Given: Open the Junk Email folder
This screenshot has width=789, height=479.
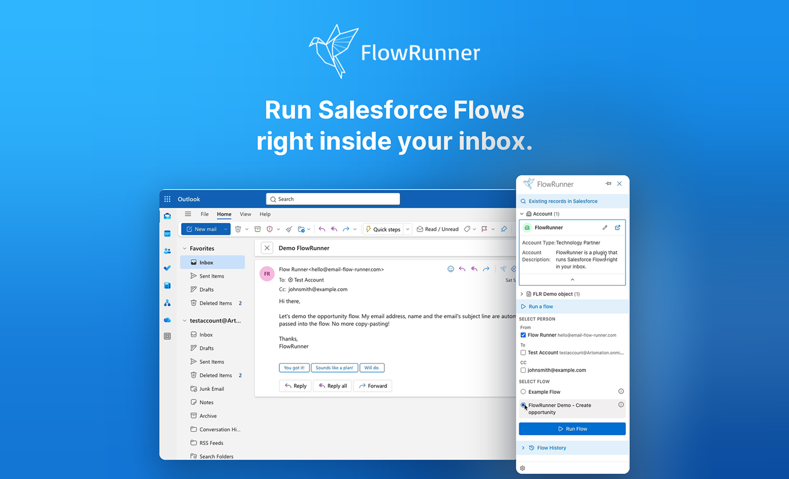Looking at the screenshot, I should point(212,389).
